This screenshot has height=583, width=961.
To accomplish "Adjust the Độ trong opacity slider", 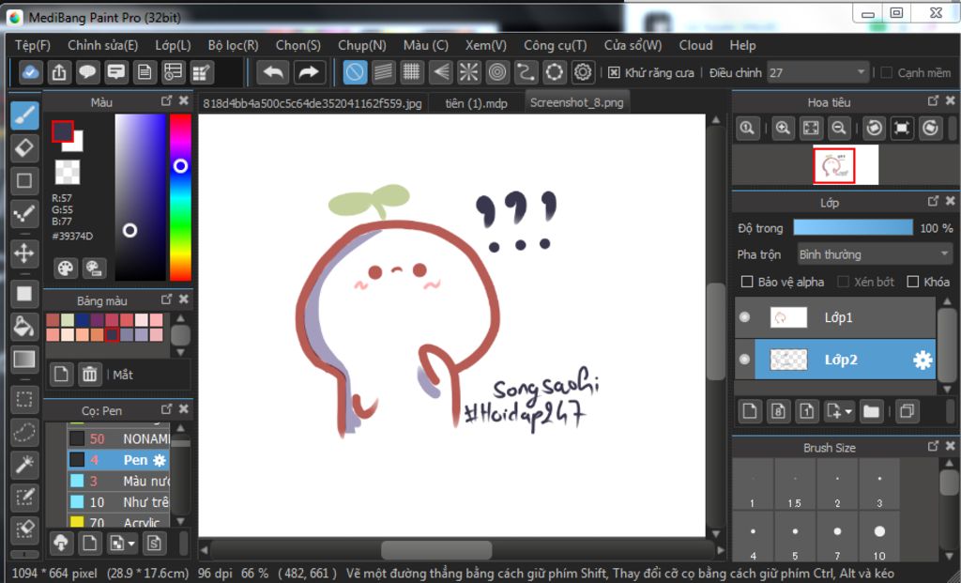I will click(x=852, y=227).
